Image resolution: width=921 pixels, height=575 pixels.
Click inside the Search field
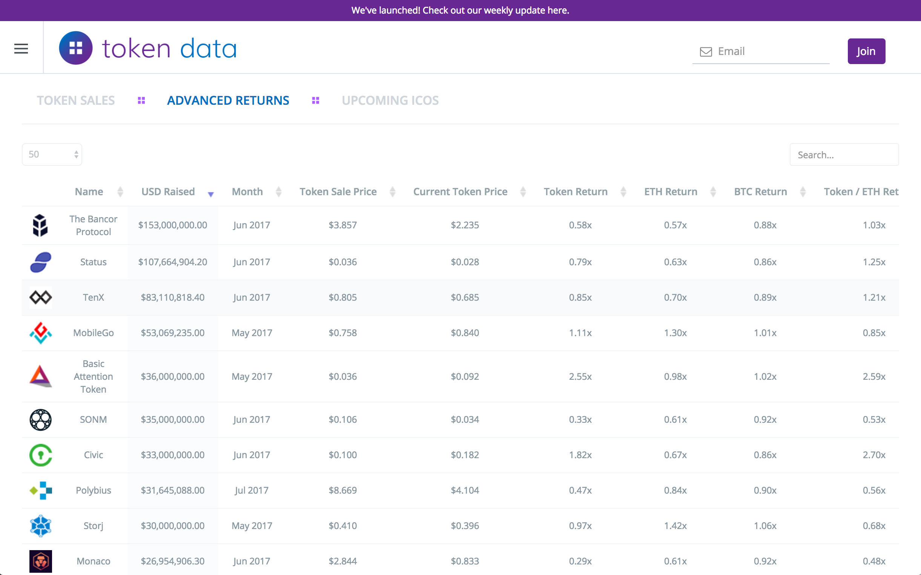coord(844,154)
